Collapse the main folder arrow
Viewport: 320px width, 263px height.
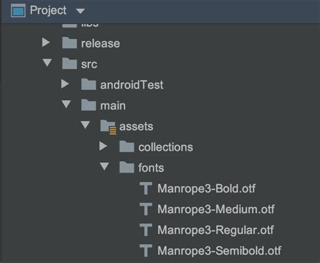(66, 104)
